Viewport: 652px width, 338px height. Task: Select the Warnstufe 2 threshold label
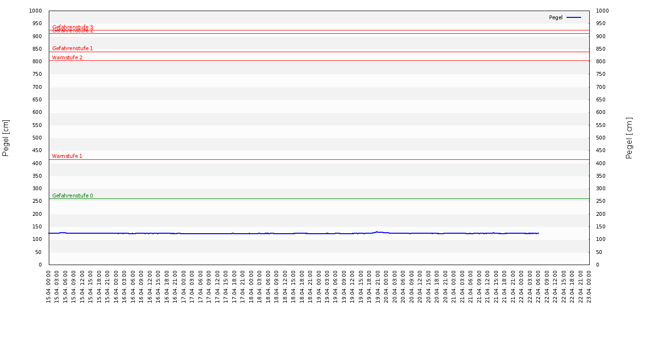67,57
